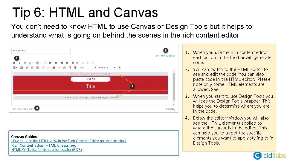This screenshot has width=287, height=161.
Task: Open the Rich Content Editor HTML Cheatsheet link
Action: (44, 145)
